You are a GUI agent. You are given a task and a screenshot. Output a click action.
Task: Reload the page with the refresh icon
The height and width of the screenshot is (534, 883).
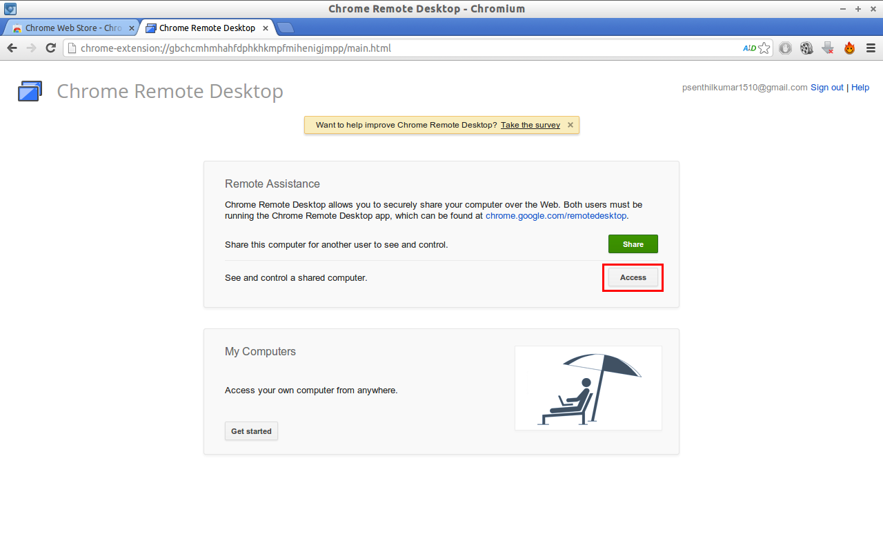(x=50, y=48)
